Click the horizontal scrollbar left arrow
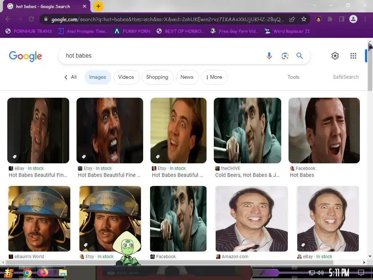373x280 pixels. [x=3, y=262]
